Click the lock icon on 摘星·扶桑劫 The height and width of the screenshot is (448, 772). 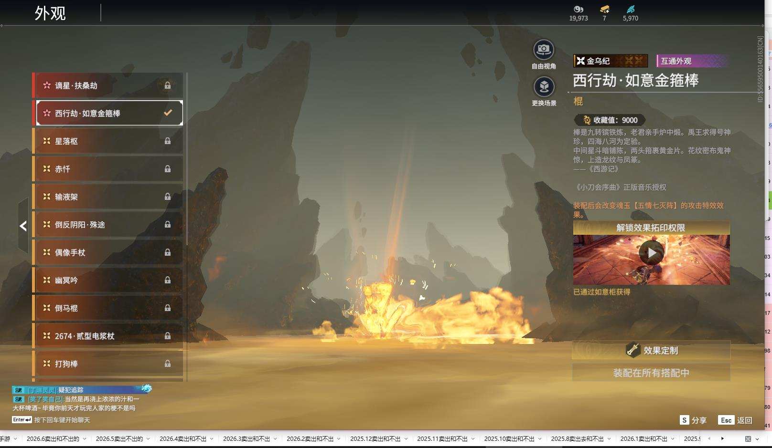(x=168, y=85)
